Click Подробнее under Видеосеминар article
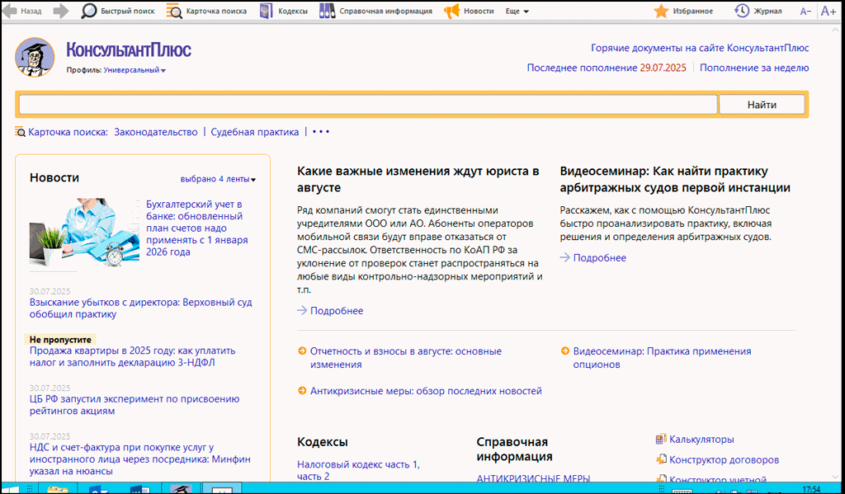Viewport: 845px width, 494px height. 600,258
